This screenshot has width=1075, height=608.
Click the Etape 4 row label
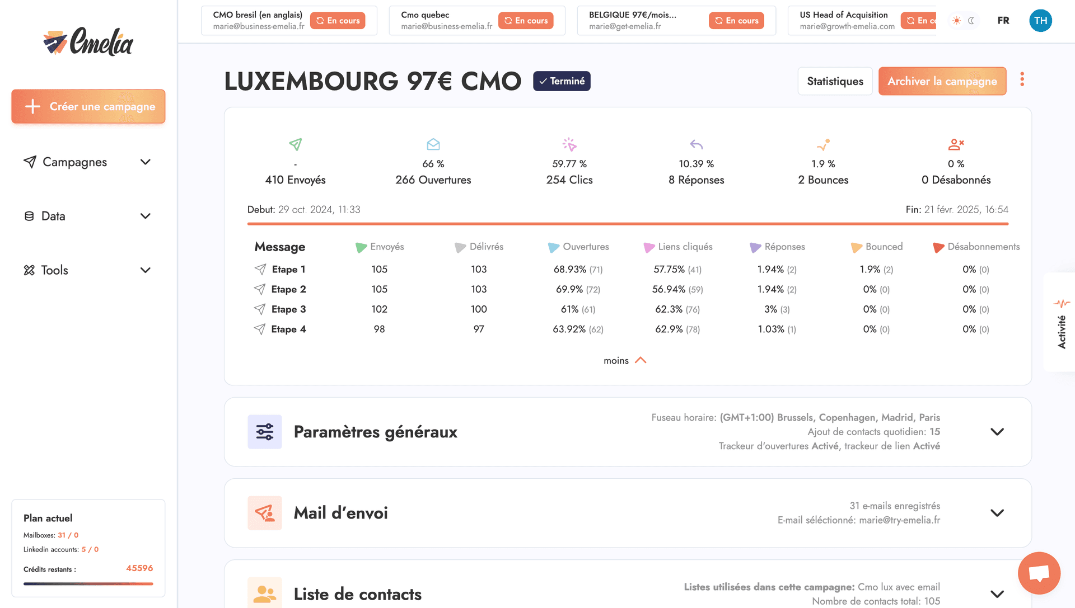(288, 329)
